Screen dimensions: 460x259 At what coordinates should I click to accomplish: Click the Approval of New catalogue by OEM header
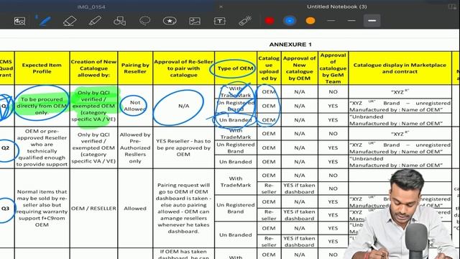pos(299,68)
